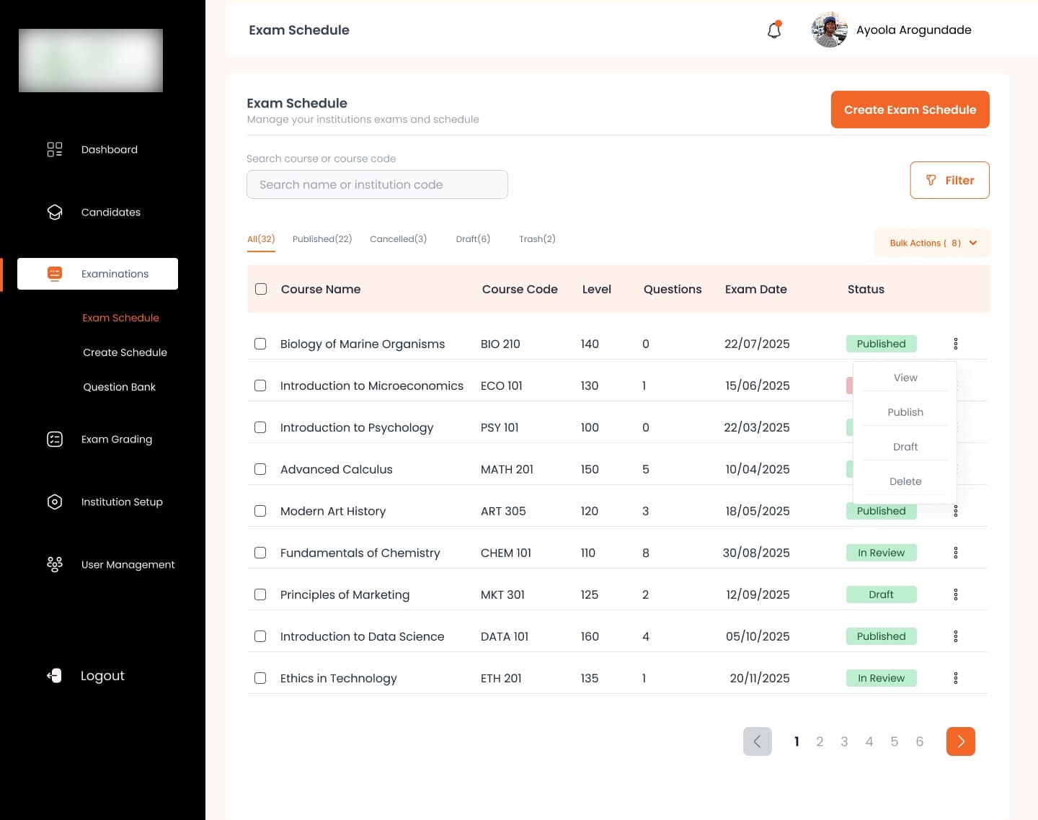Open the Filter button
The width and height of the screenshot is (1038, 820).
pyautogui.click(x=949, y=180)
